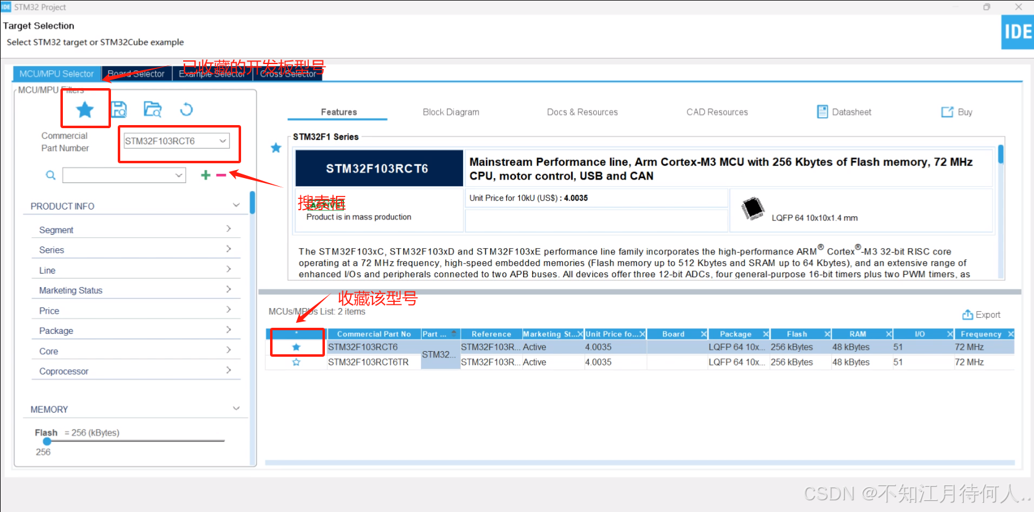The height and width of the screenshot is (512, 1034).
Task: Remove the Frequency column via X
Action: (x=1011, y=334)
